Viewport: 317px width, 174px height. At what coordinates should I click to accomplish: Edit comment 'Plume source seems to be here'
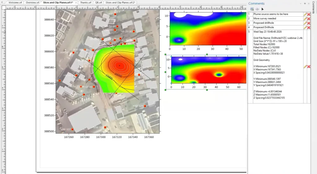[x=305, y=14]
